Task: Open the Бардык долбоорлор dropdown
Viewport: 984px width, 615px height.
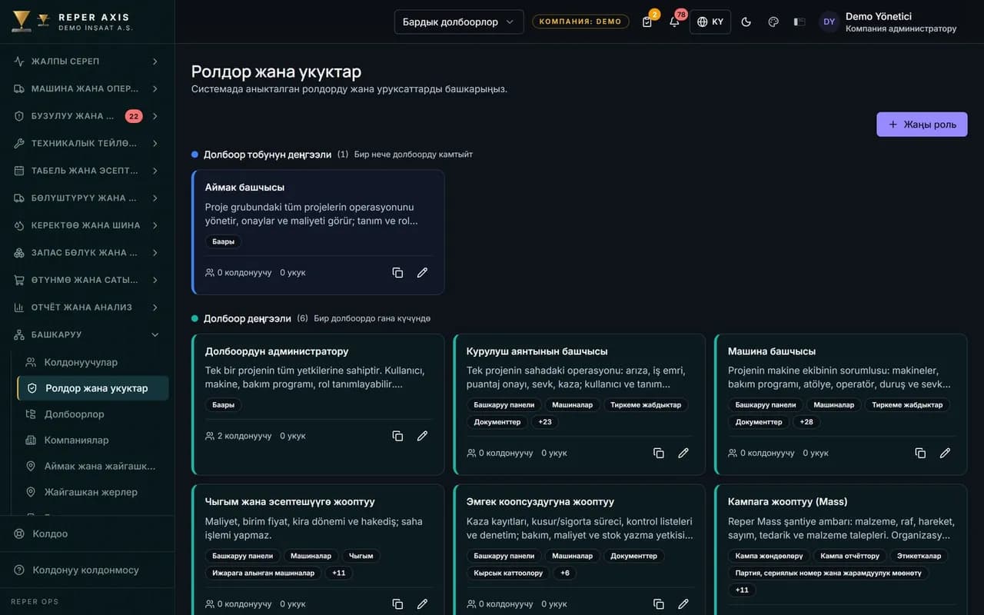Action: tap(459, 22)
